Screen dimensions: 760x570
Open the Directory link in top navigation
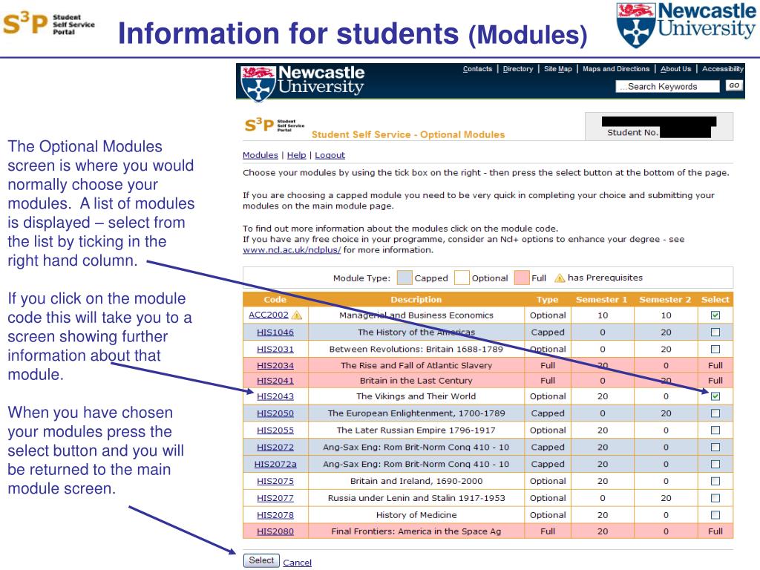pos(517,69)
